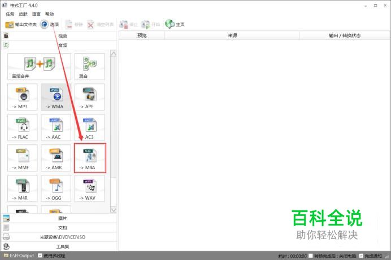Click the format list scroll-up arrow

click(114, 53)
